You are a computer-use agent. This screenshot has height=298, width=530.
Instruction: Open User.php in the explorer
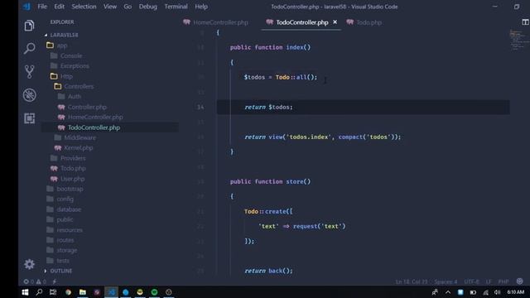click(x=72, y=179)
